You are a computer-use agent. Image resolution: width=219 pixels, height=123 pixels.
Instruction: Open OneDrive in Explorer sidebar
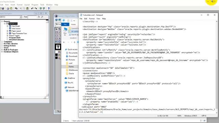coord(71,78)
